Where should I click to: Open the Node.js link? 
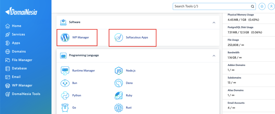coord(131,71)
